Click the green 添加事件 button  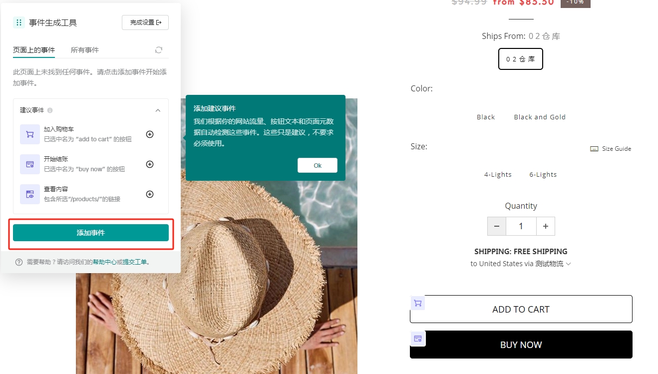pyautogui.click(x=91, y=233)
